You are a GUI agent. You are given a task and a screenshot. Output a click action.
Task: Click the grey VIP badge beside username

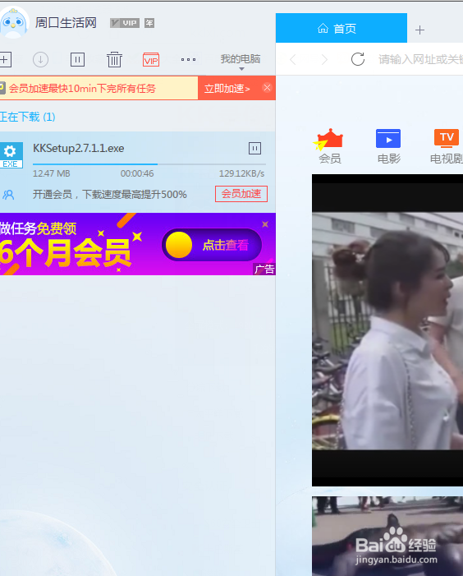pos(125,23)
